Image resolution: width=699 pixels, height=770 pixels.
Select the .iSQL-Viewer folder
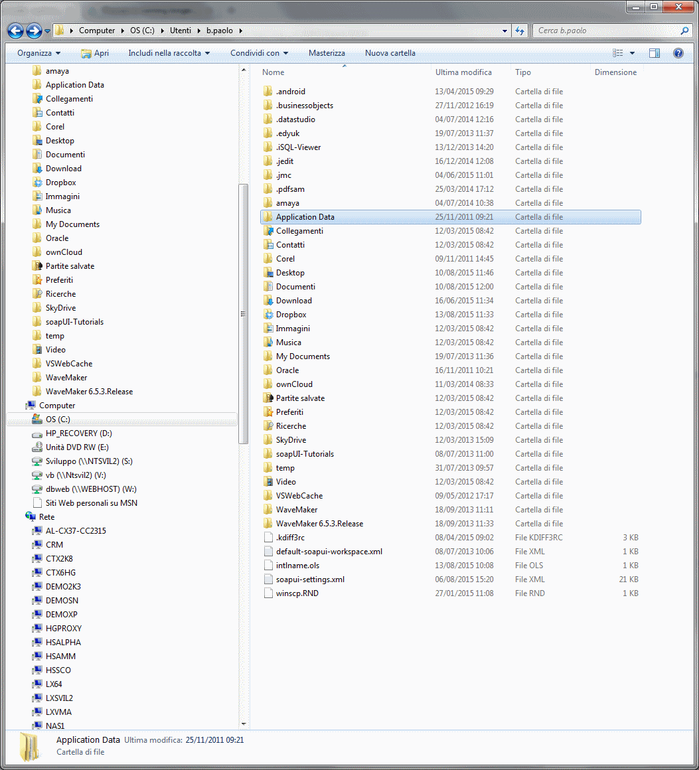(x=451, y=147)
